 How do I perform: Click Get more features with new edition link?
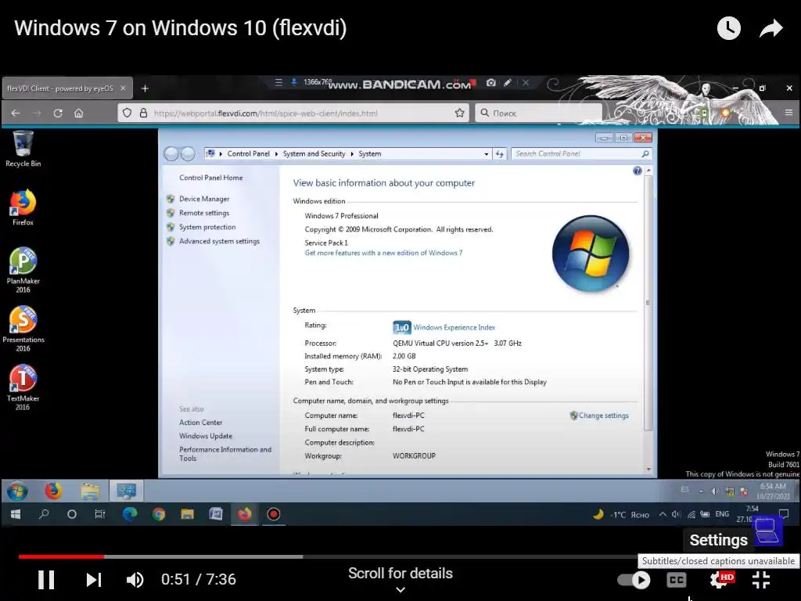coord(383,253)
